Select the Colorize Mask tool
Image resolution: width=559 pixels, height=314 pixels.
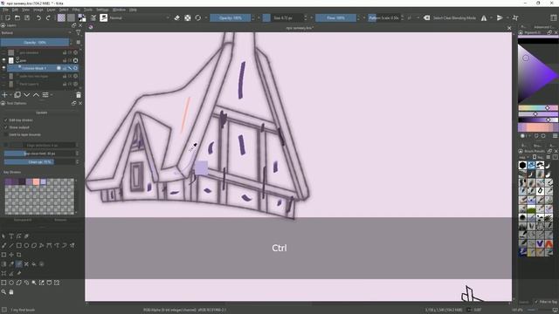point(19,264)
